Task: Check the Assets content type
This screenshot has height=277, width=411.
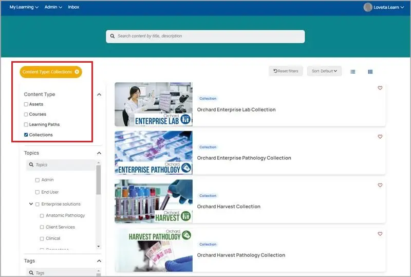Action: (x=26, y=104)
